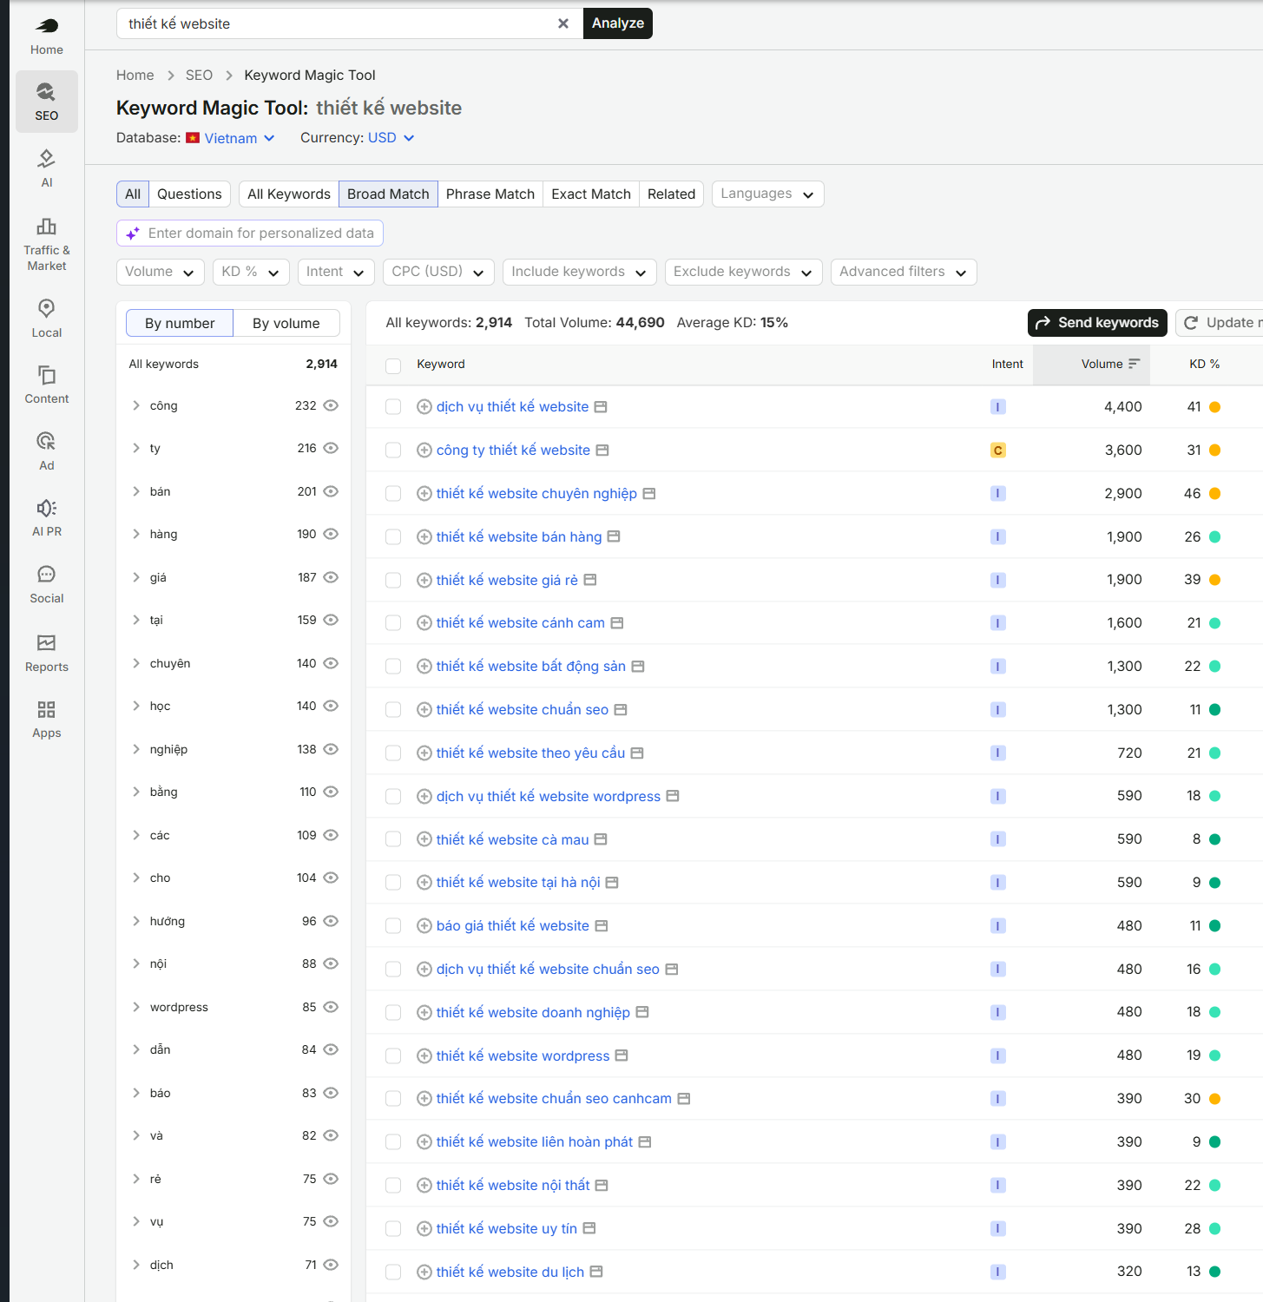1263x1302 pixels.
Task: Click the 'Enter domain for personalized data' field
Action: 250,233
